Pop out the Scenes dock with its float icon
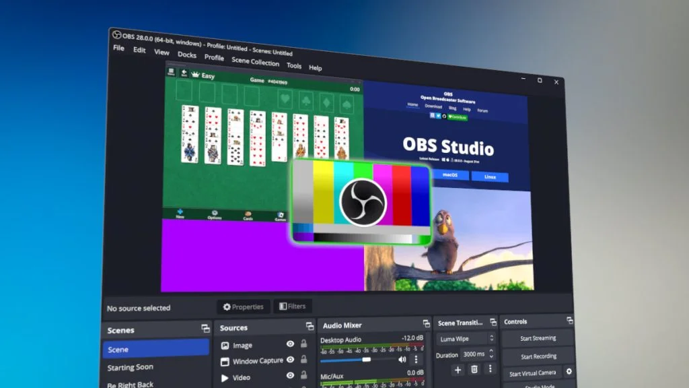The height and width of the screenshot is (388, 689). (205, 328)
